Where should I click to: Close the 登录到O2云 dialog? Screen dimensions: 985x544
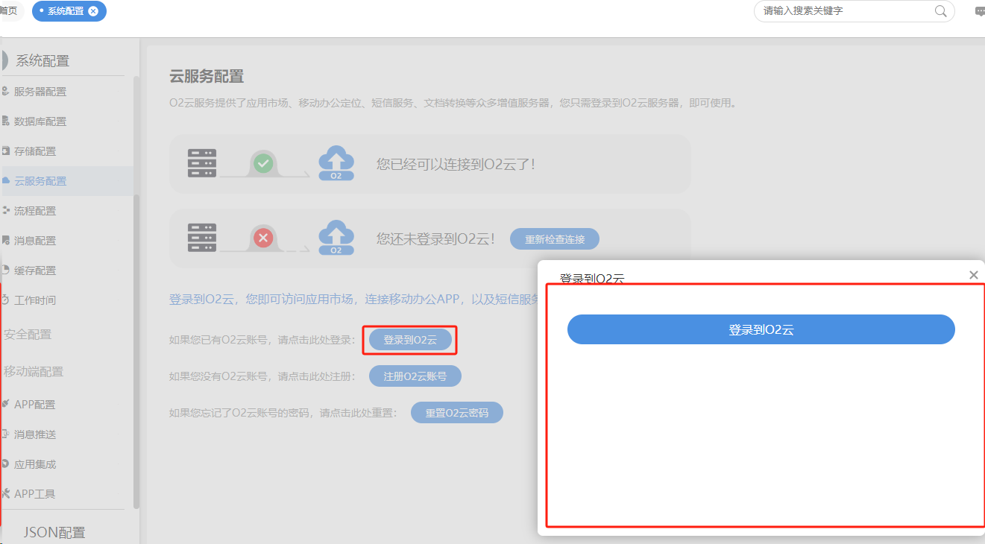click(x=973, y=274)
